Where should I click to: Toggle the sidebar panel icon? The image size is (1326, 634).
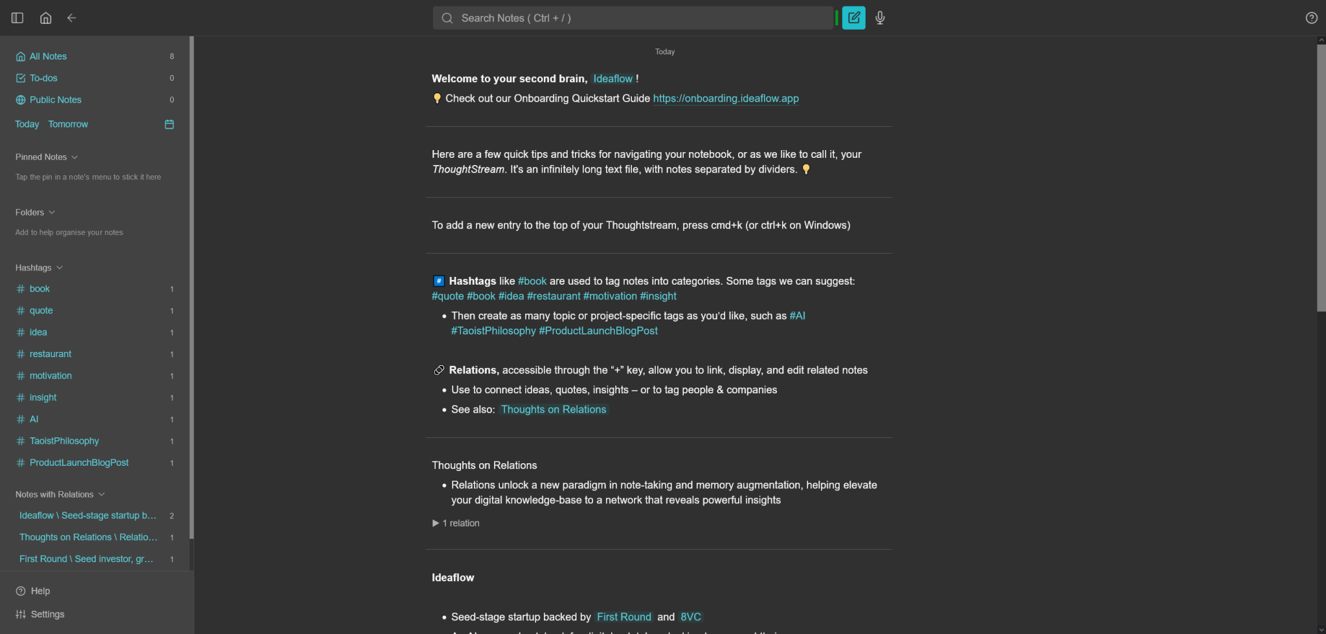(17, 18)
